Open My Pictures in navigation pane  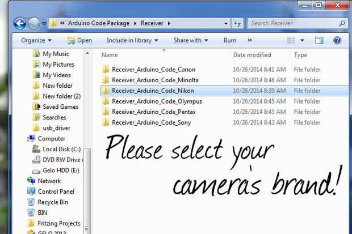(x=58, y=65)
